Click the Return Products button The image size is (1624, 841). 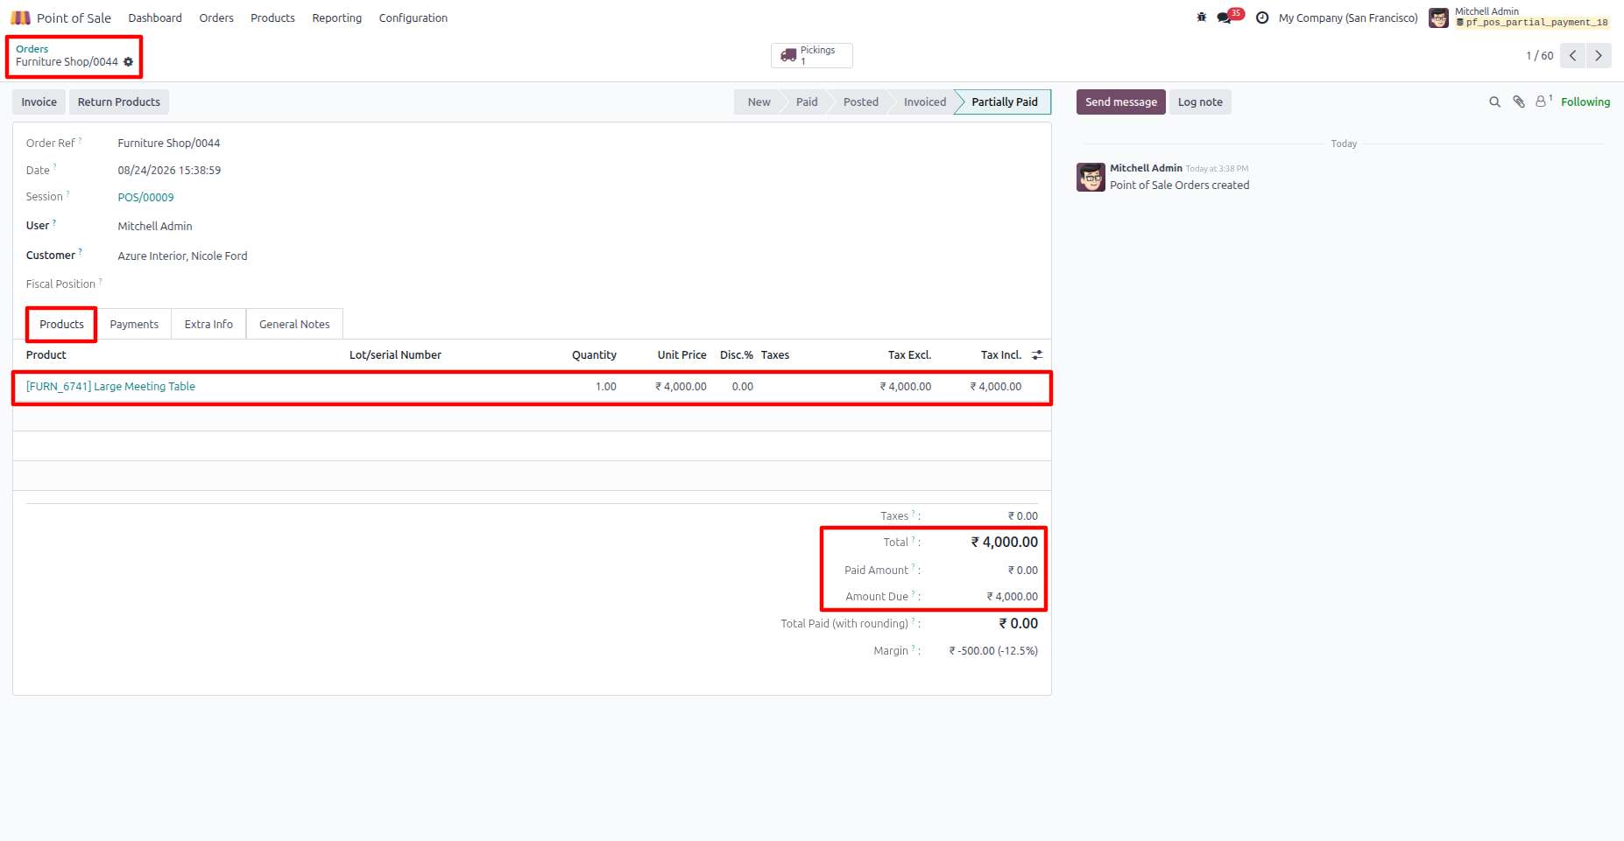coord(119,102)
